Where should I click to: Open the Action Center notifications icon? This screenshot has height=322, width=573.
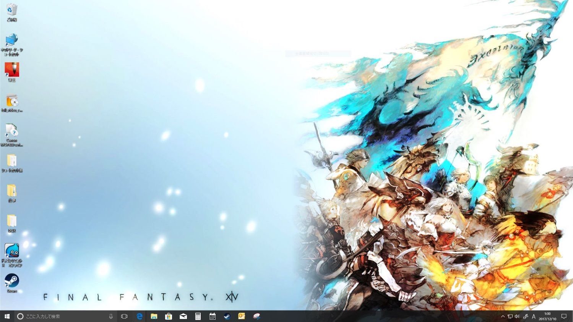pyautogui.click(x=564, y=316)
